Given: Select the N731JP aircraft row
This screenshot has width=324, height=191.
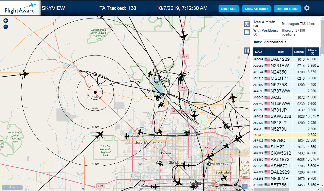Looking at the screenshot, I should point(287,110).
